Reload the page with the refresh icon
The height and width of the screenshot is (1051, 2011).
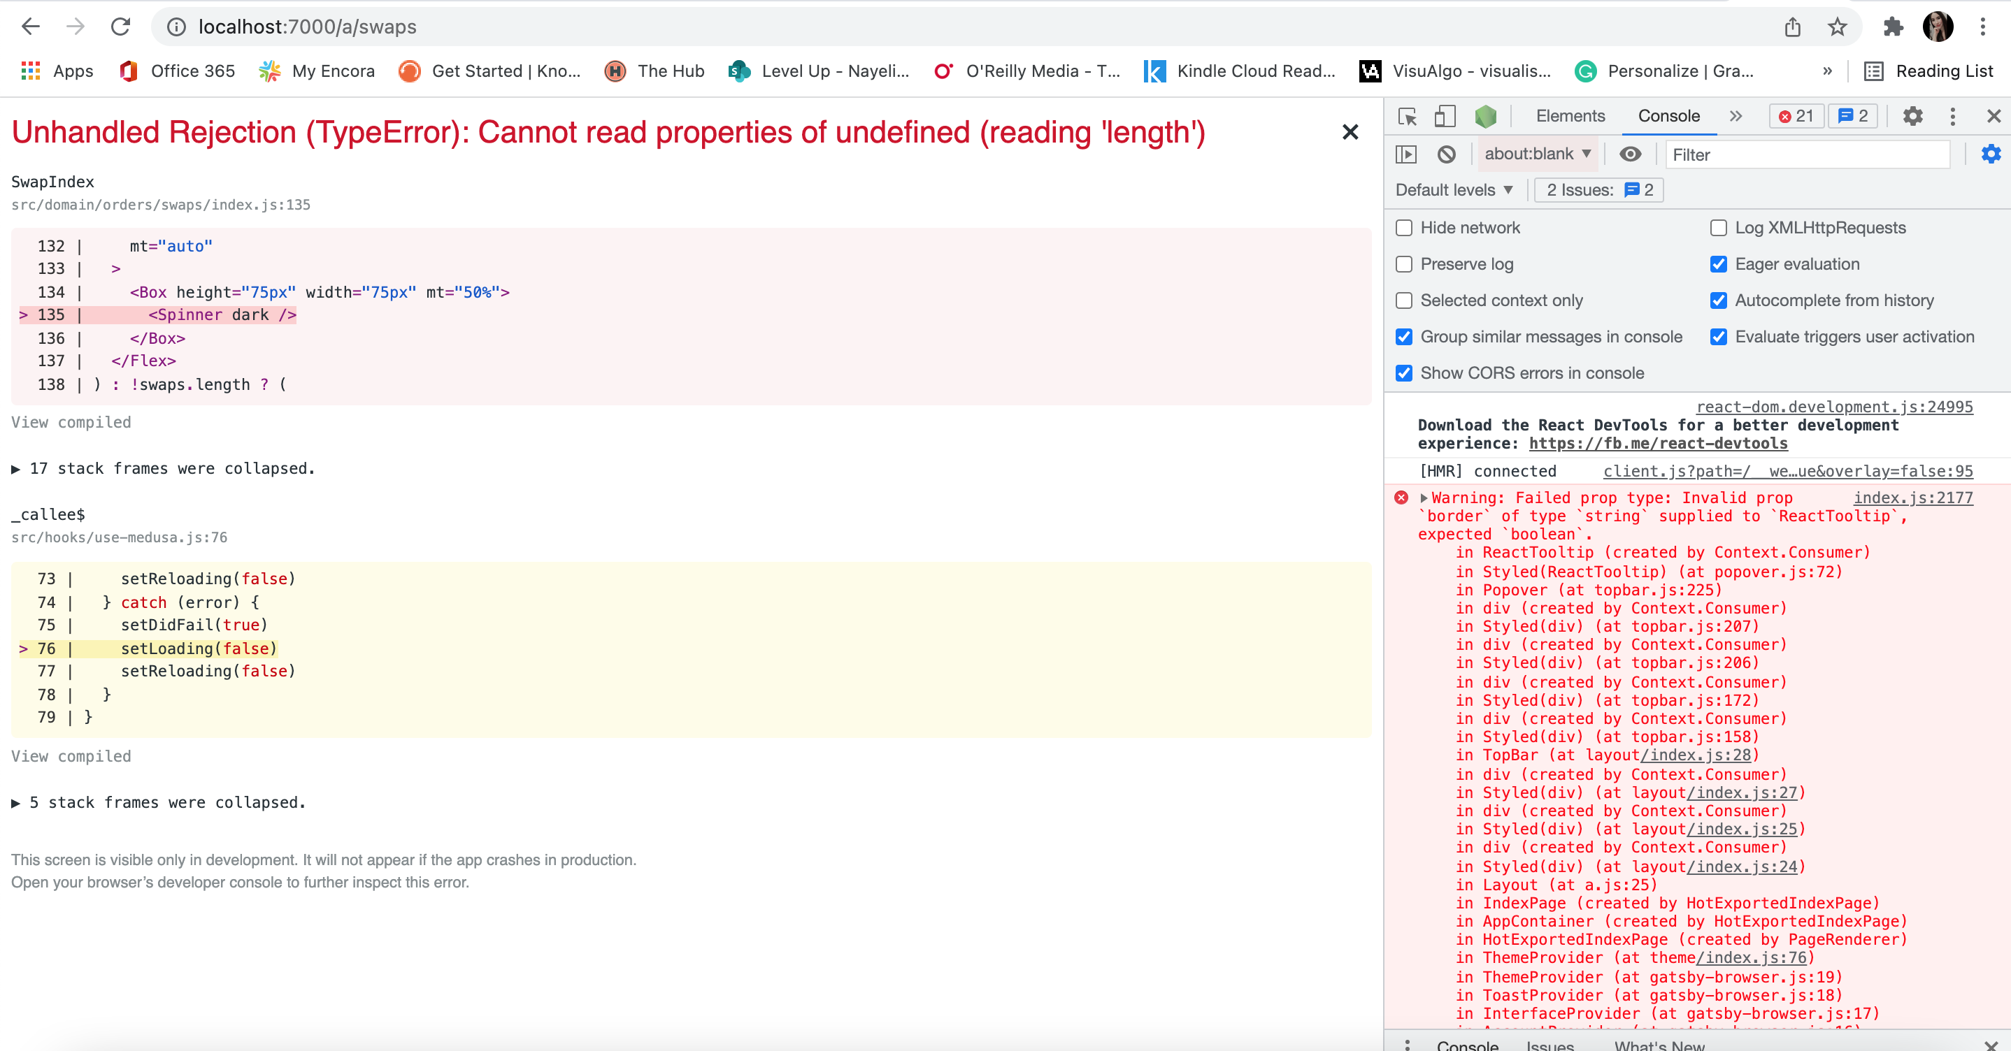tap(120, 27)
